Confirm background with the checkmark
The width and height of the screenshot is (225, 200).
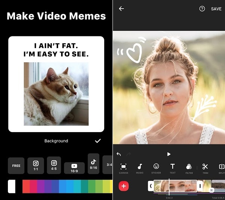click(98, 141)
